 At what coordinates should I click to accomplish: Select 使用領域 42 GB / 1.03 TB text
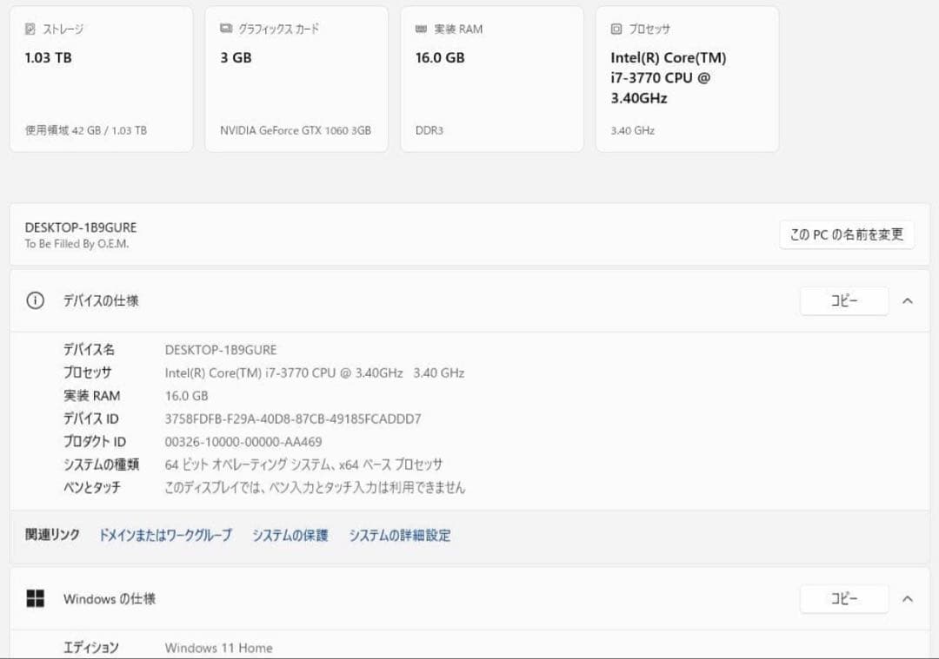pos(85,130)
